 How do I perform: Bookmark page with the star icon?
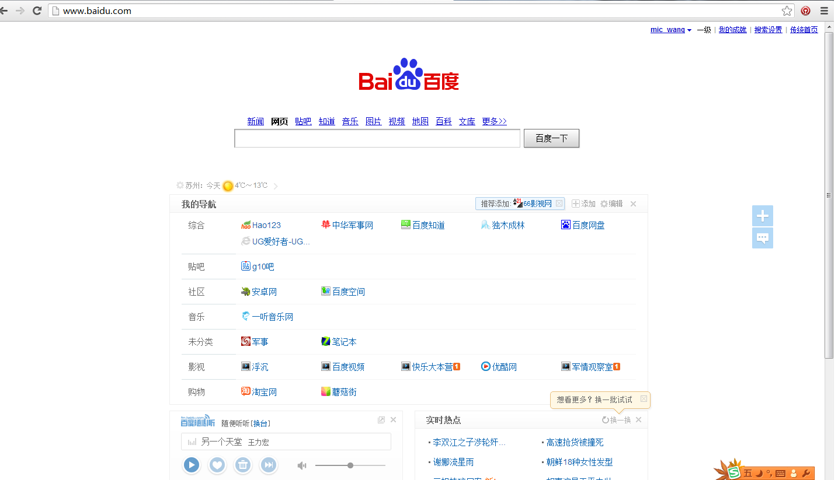point(787,10)
